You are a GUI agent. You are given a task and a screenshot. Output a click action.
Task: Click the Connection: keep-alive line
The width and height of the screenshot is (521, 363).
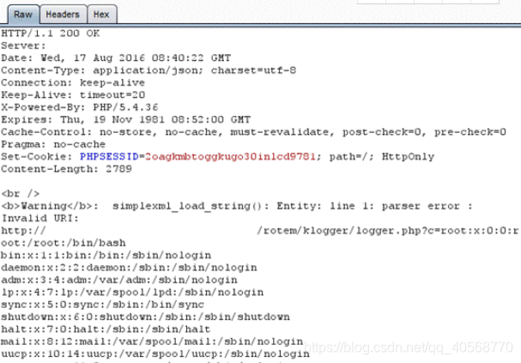tap(73, 82)
